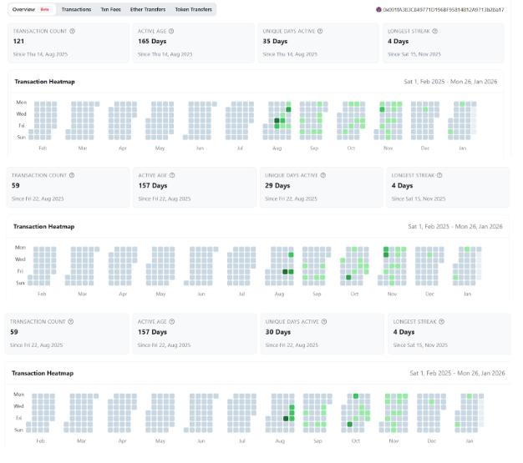Click info icon beside Transaction Count showing 121
Image resolution: width=523 pixels, height=463 pixels.
click(x=73, y=31)
